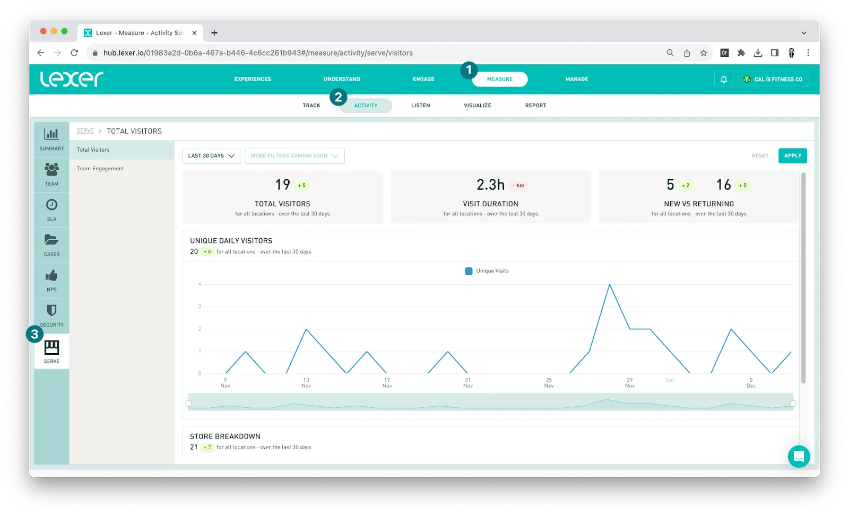Open the chat support bubble
Image resolution: width=849 pixels, height=516 pixels.
pyautogui.click(x=799, y=456)
